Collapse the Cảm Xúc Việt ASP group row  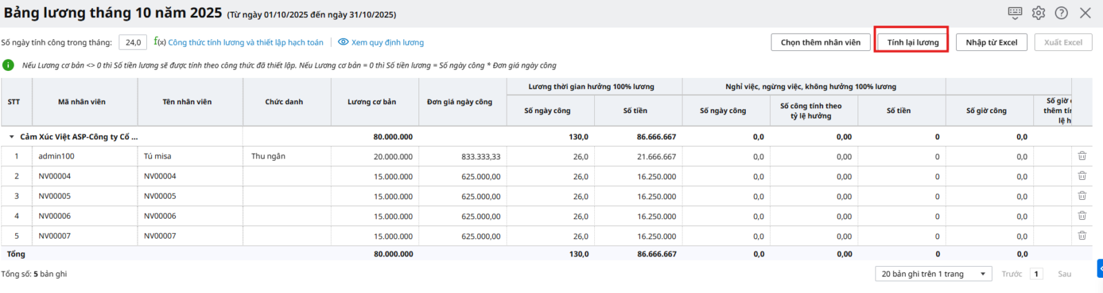(x=12, y=137)
